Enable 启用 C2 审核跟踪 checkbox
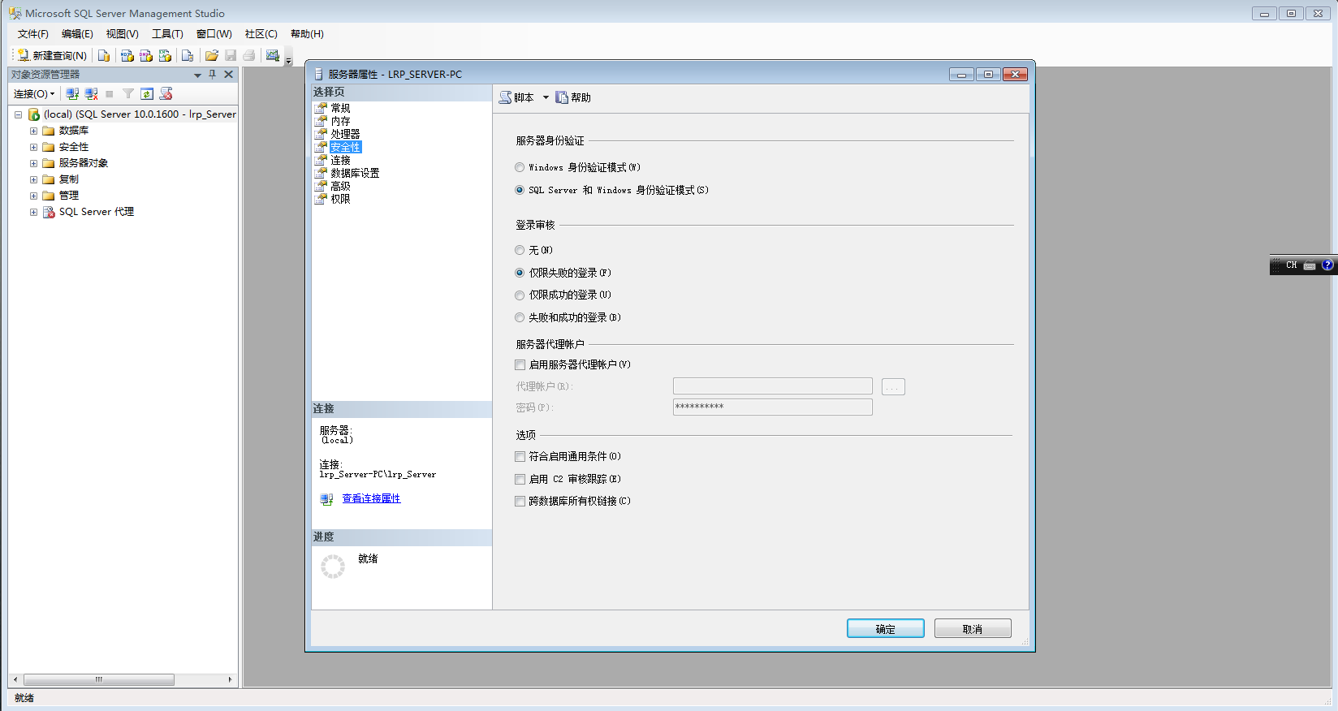Image resolution: width=1338 pixels, height=711 pixels. 520,480
